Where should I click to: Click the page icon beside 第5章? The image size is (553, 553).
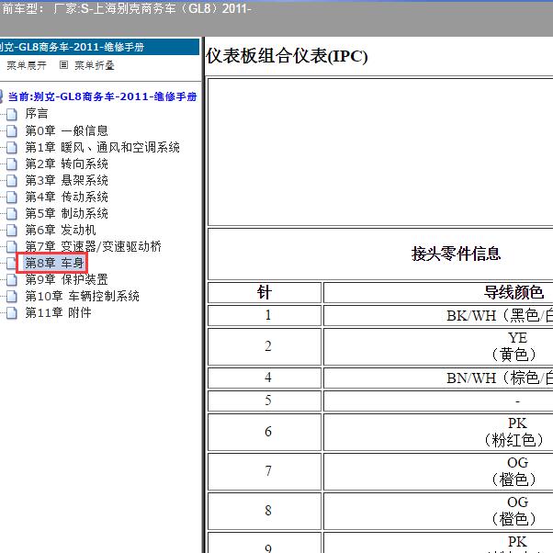tap(12, 214)
